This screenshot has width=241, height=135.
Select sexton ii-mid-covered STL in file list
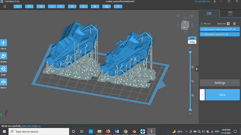(220, 29)
